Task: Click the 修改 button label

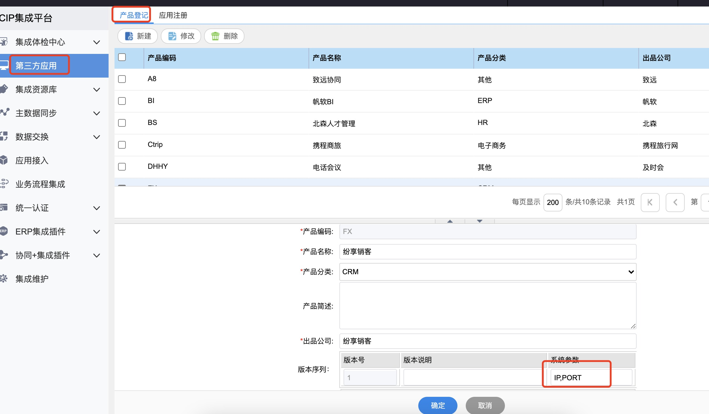Action: coord(187,36)
